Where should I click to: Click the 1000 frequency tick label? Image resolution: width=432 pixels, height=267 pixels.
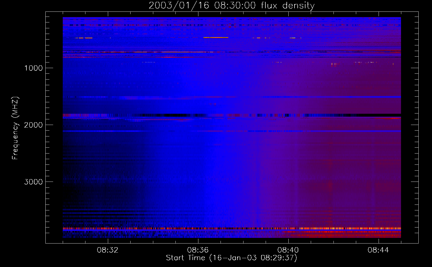pyautogui.click(x=33, y=68)
